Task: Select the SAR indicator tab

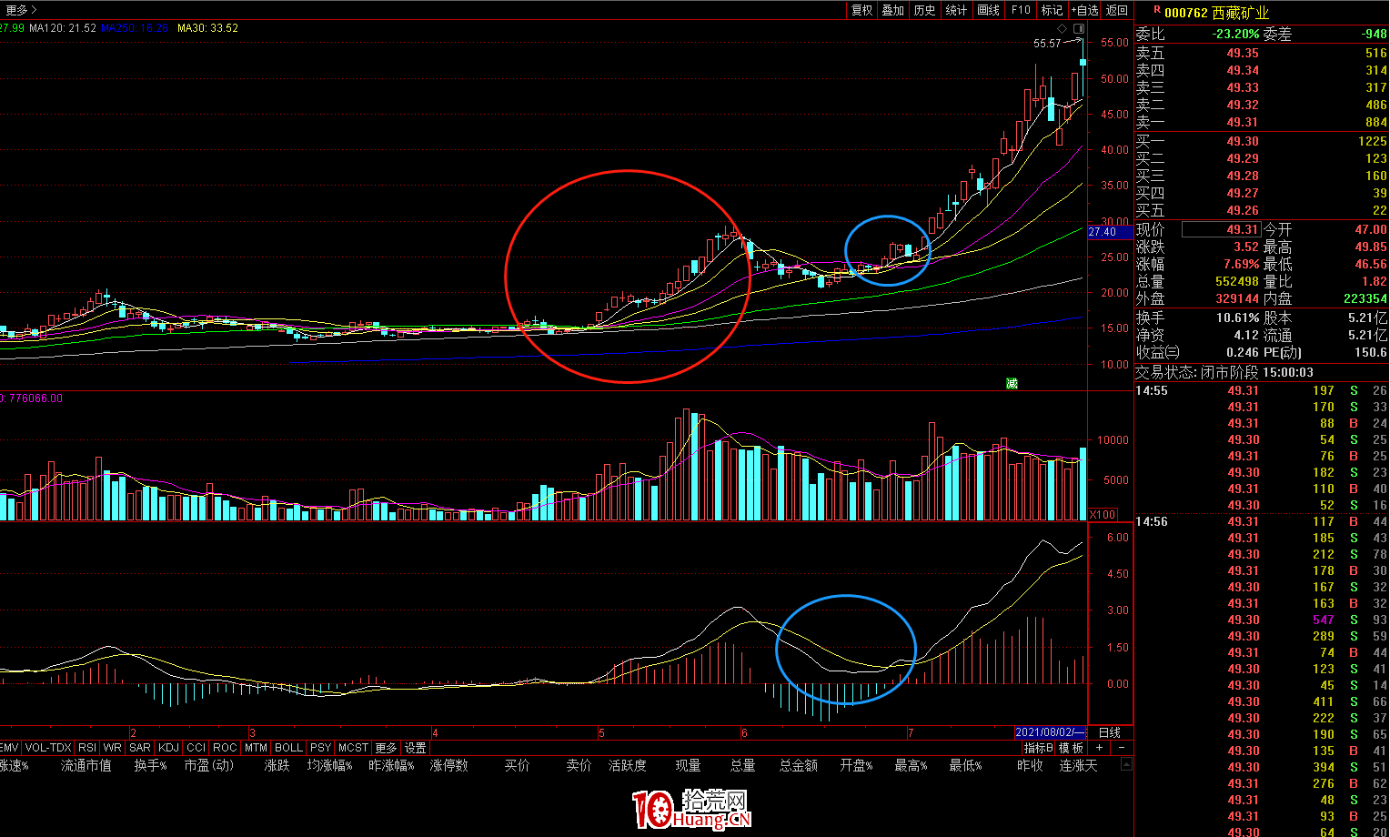Action: pos(140,748)
